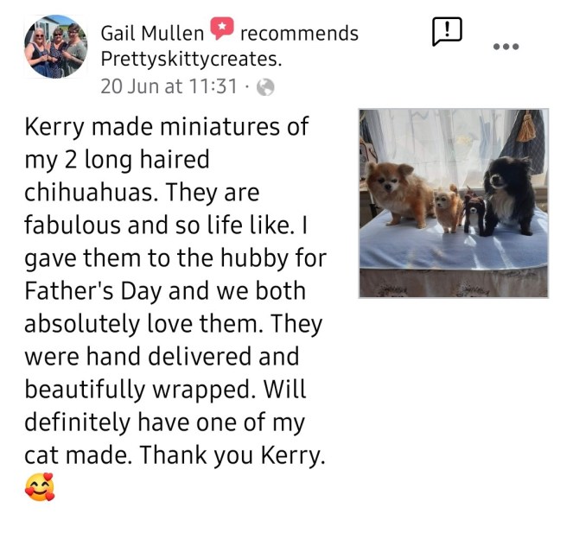Screen dimensions: 573x533
Task: Click the review text starting with Kerry made
Action: click(175, 290)
